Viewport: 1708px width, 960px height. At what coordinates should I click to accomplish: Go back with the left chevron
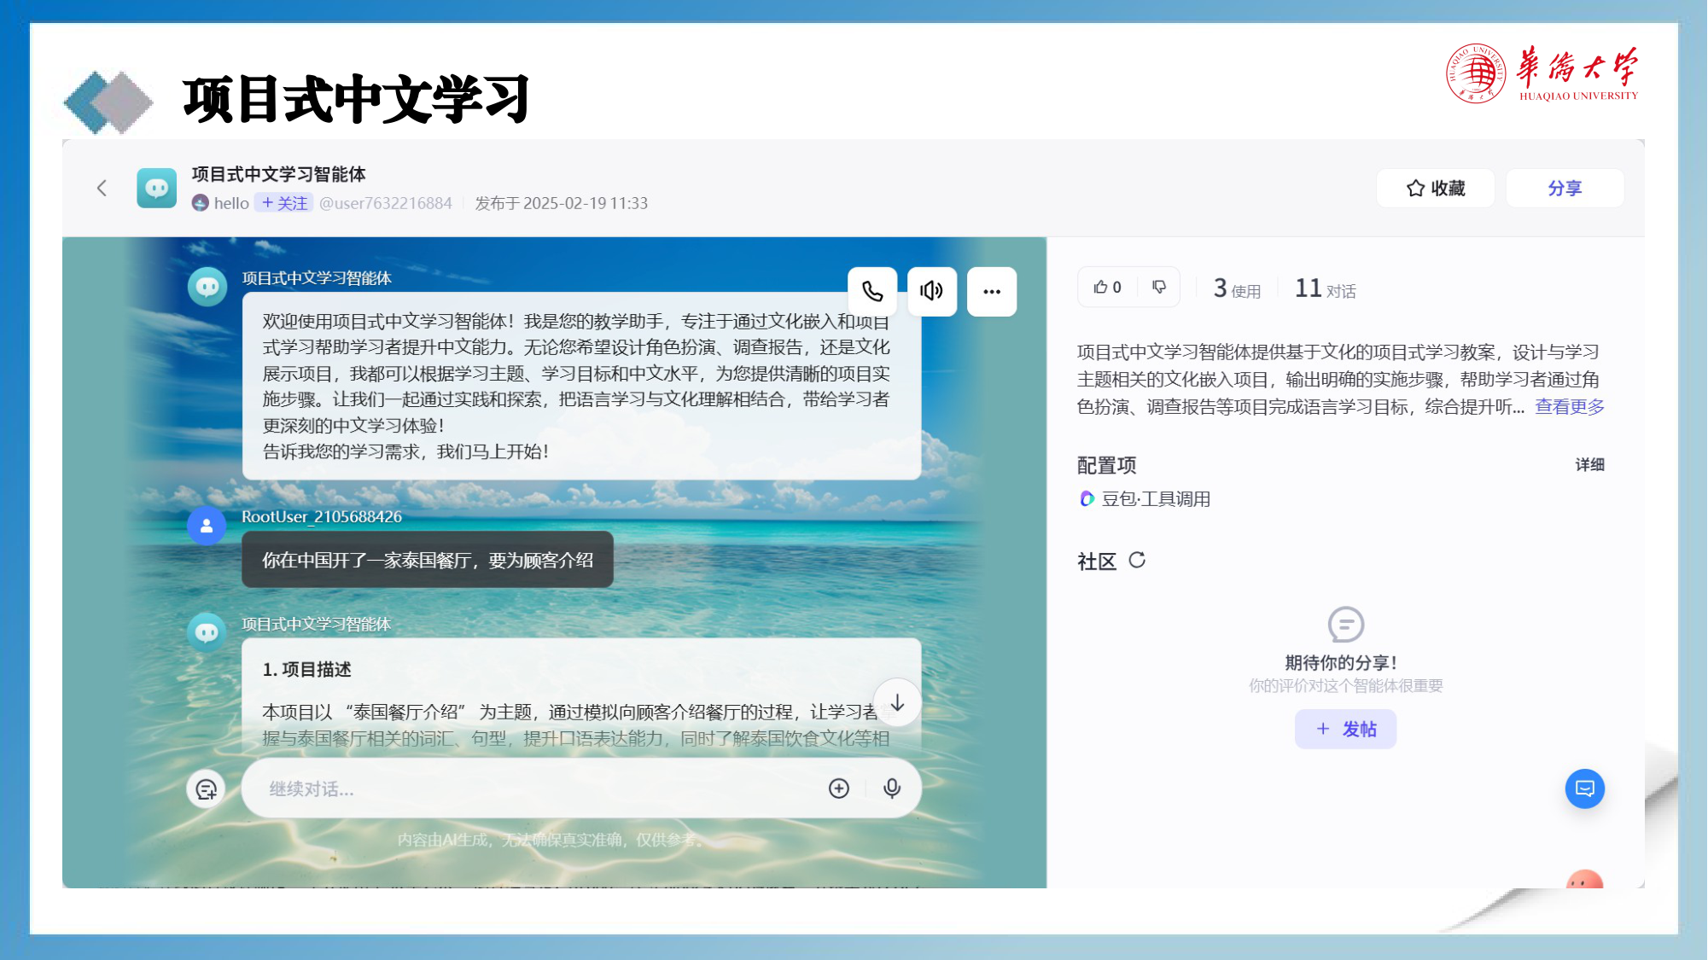(102, 188)
